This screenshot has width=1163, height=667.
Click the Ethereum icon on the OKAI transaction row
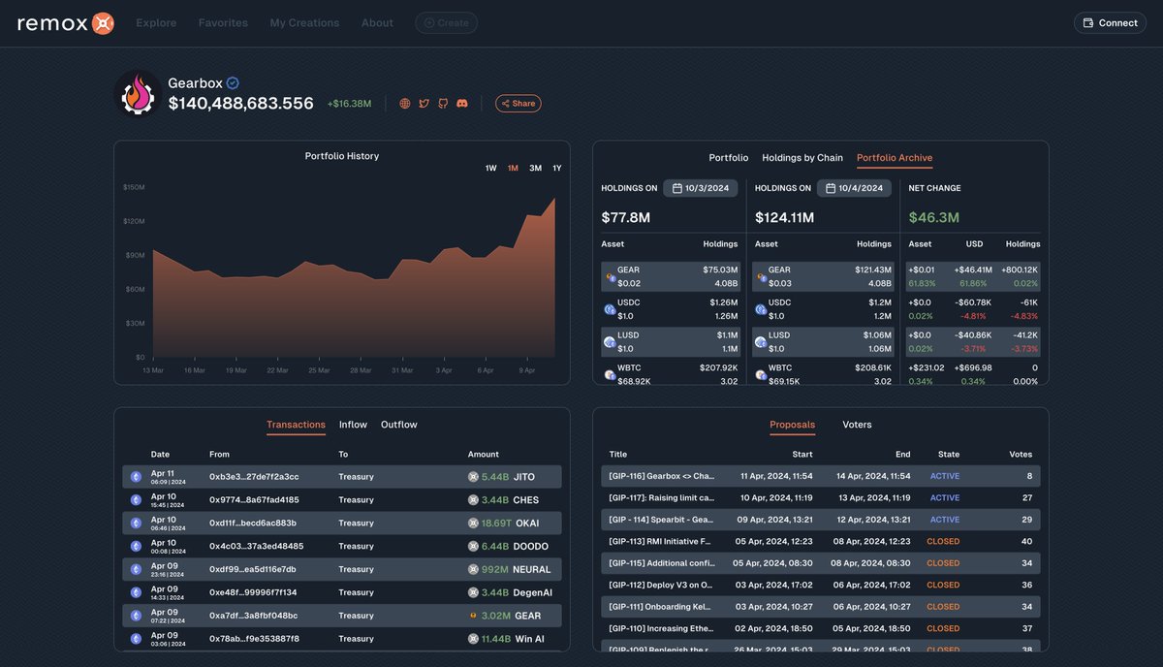[137, 524]
